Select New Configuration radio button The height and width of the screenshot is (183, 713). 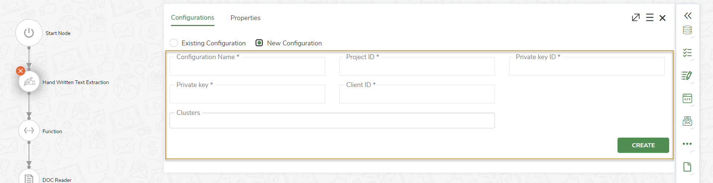click(x=259, y=43)
